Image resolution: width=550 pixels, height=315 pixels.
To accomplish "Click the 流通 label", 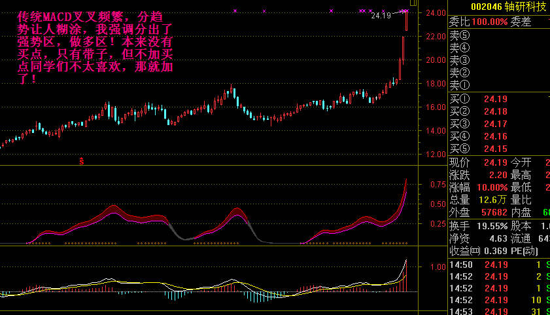I will coord(521,239).
